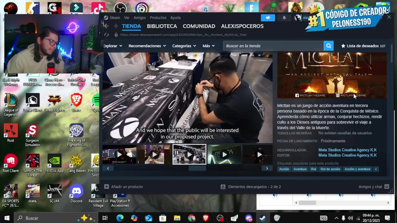Expand the Más dropdown in the store bar
The width and height of the screenshot is (397, 223).
(208, 46)
